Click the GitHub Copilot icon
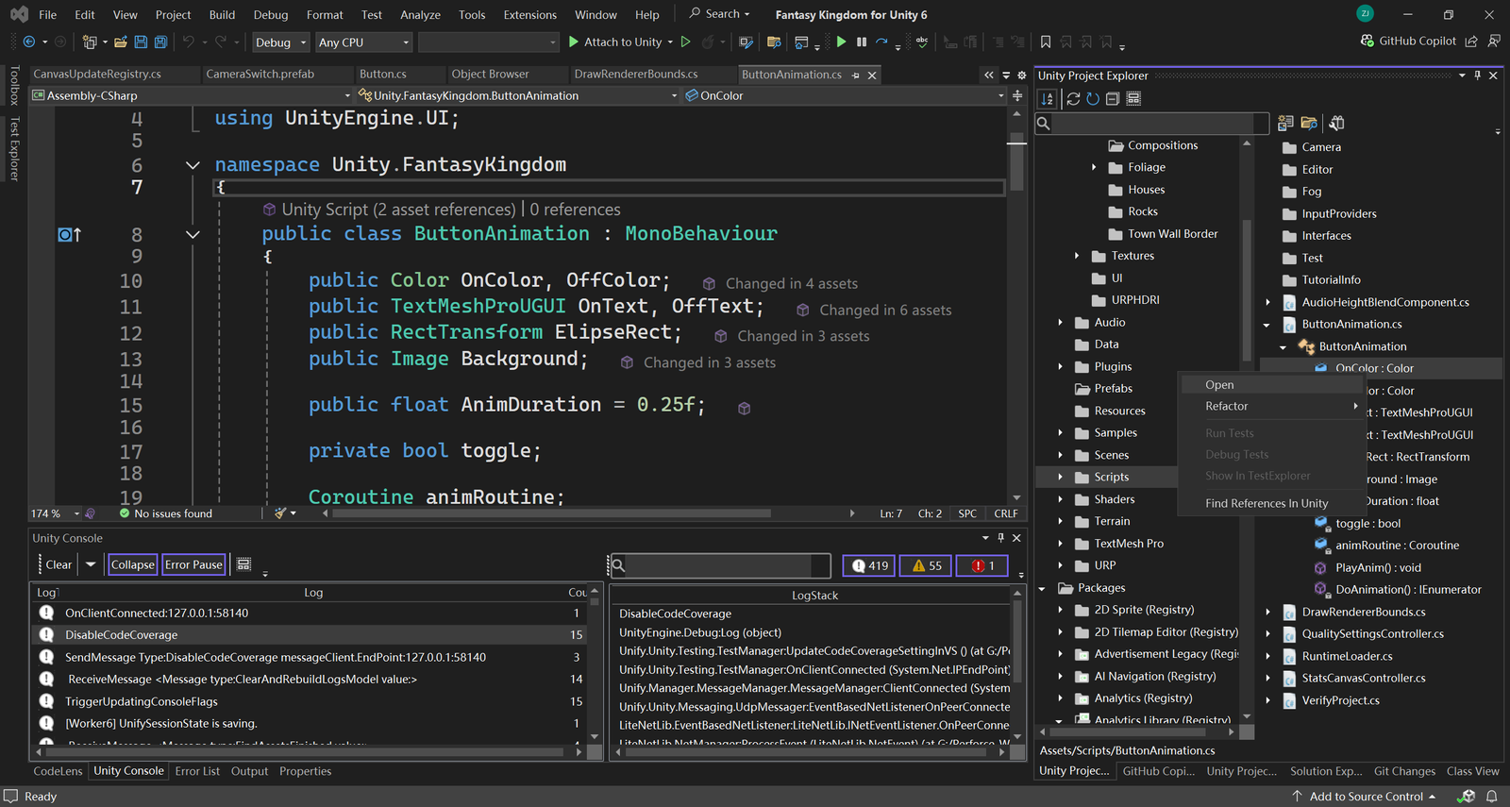The height and width of the screenshot is (807, 1510). (1367, 42)
